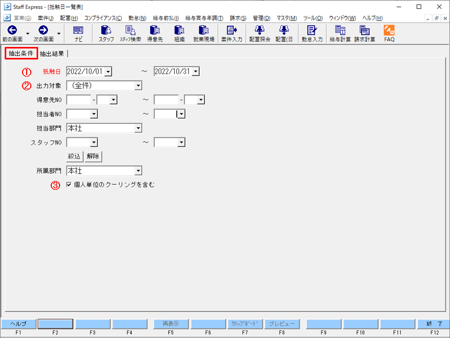Click the first 得意先NO input field
Screen dimensions: 450x338
coord(78,100)
